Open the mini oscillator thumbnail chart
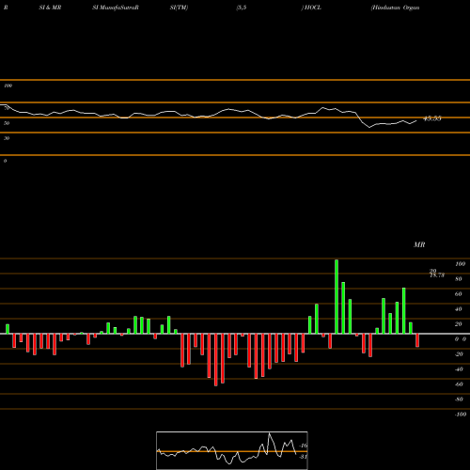Viewport: 470px width, 470px height. [232, 450]
